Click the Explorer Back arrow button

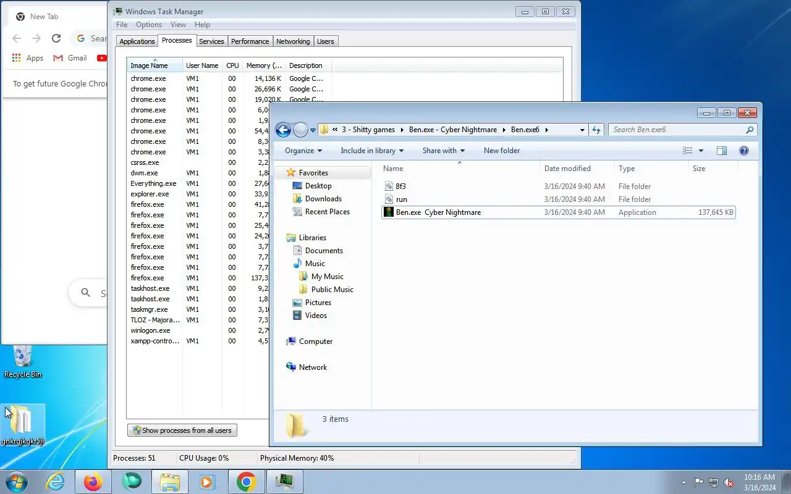pyautogui.click(x=283, y=130)
